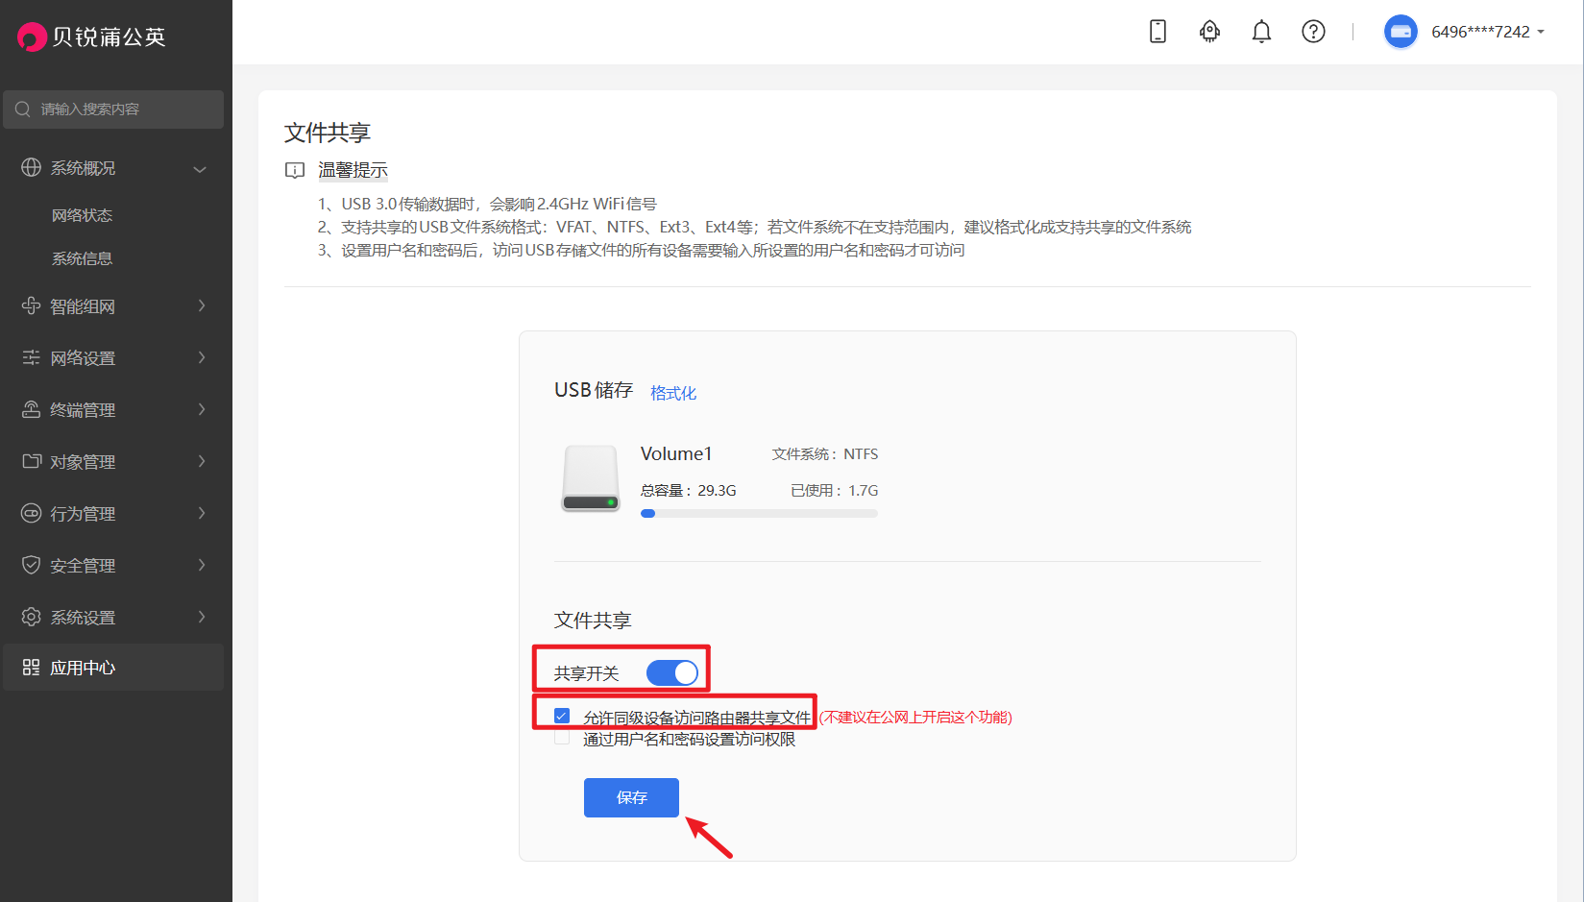
Task: Click the USB 储存 section heading
Action: (x=594, y=390)
